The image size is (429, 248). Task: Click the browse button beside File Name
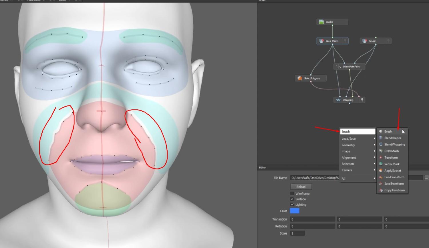click(426, 178)
